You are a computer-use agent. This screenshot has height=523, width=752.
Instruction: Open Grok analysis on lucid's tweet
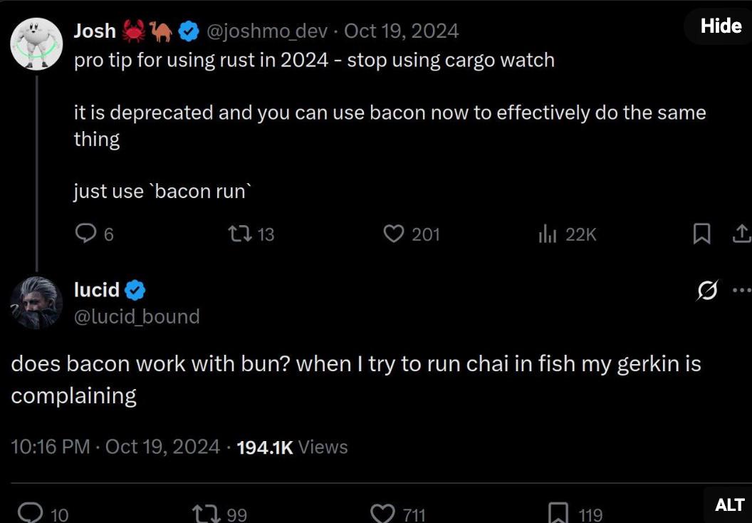click(706, 291)
